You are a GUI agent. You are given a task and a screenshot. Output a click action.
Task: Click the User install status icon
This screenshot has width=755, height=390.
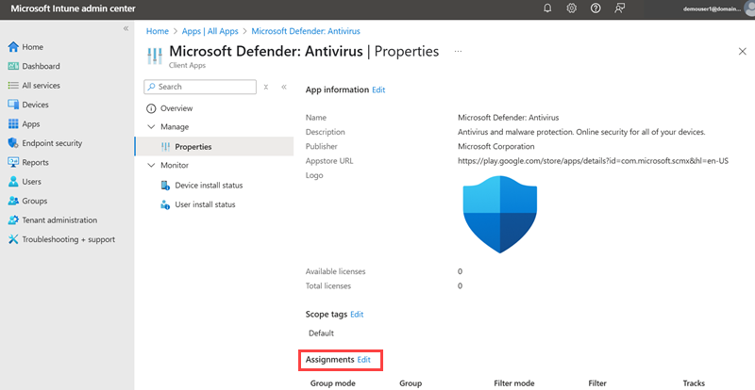(x=166, y=204)
